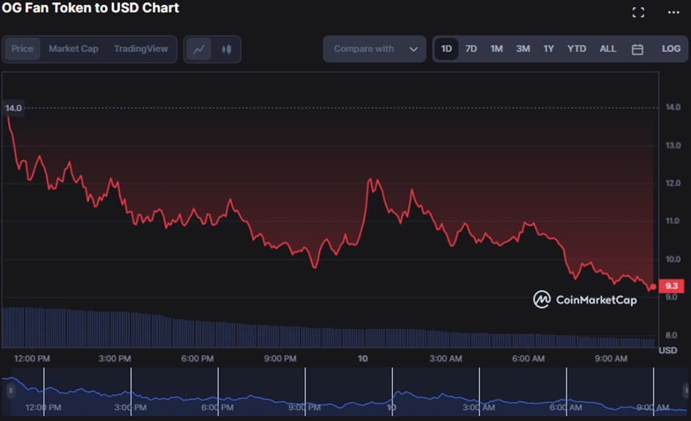
Task: Click the right range handle of navigator
Action: point(686,390)
